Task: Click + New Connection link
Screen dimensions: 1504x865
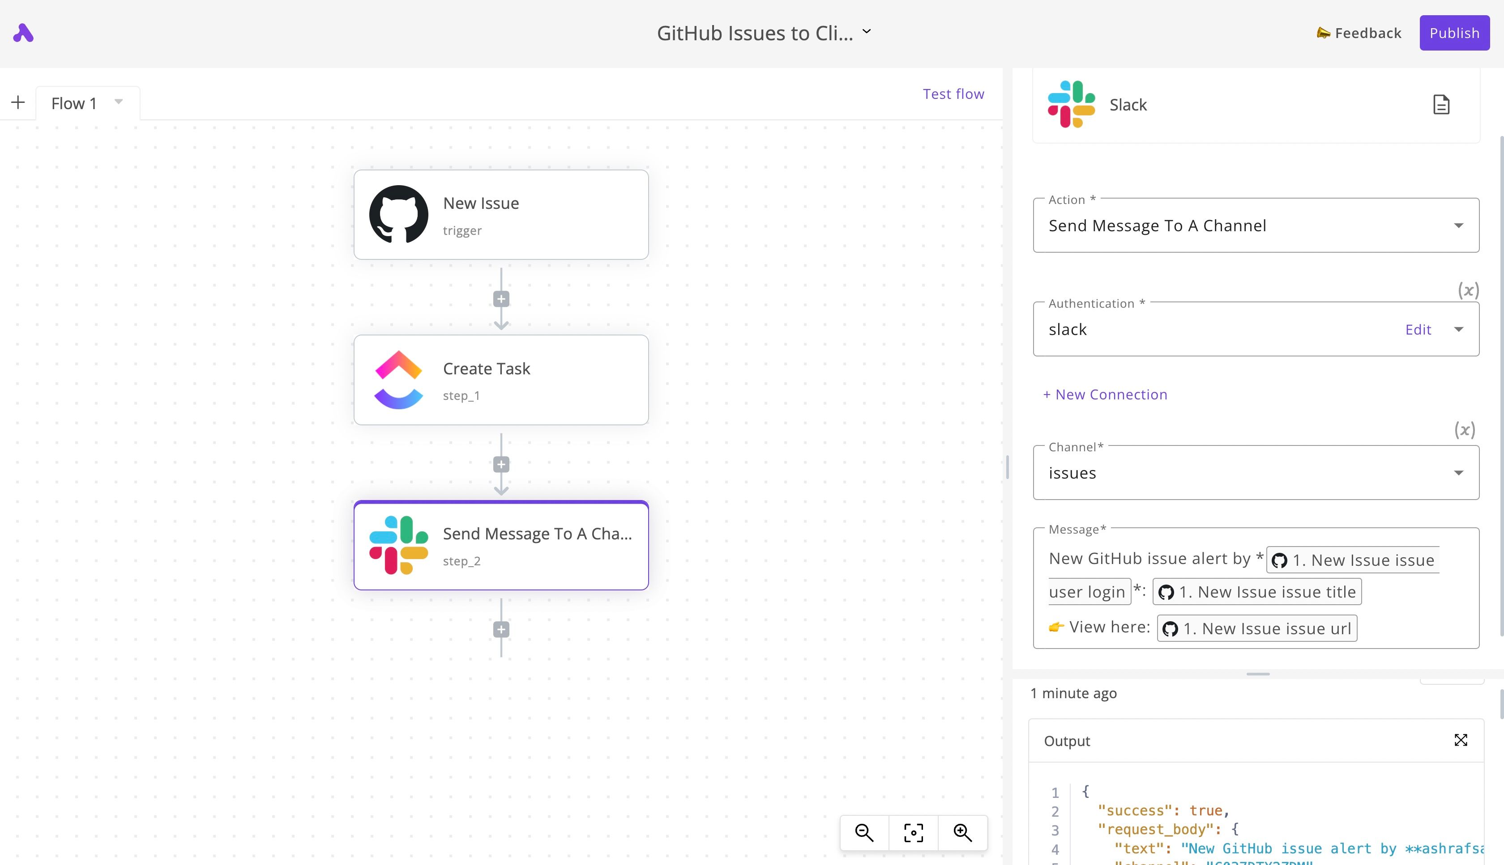Action: [x=1105, y=394]
